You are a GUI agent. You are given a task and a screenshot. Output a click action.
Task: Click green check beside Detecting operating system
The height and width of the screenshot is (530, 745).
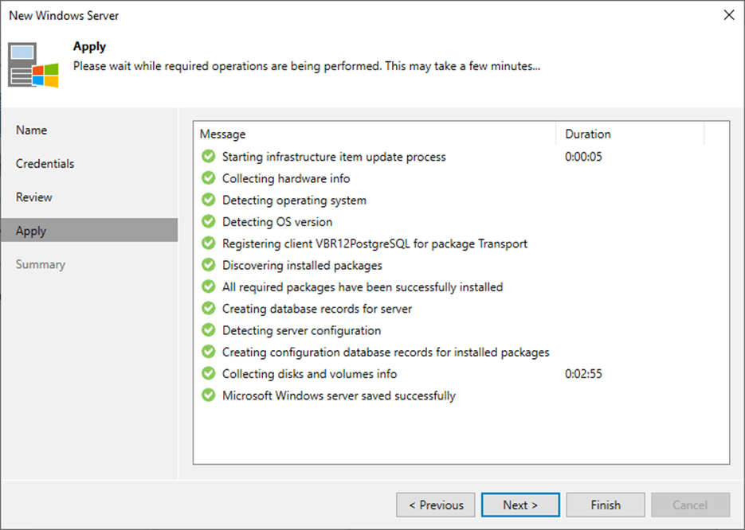coord(209,200)
